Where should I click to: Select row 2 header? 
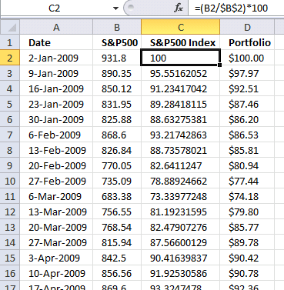(x=10, y=58)
